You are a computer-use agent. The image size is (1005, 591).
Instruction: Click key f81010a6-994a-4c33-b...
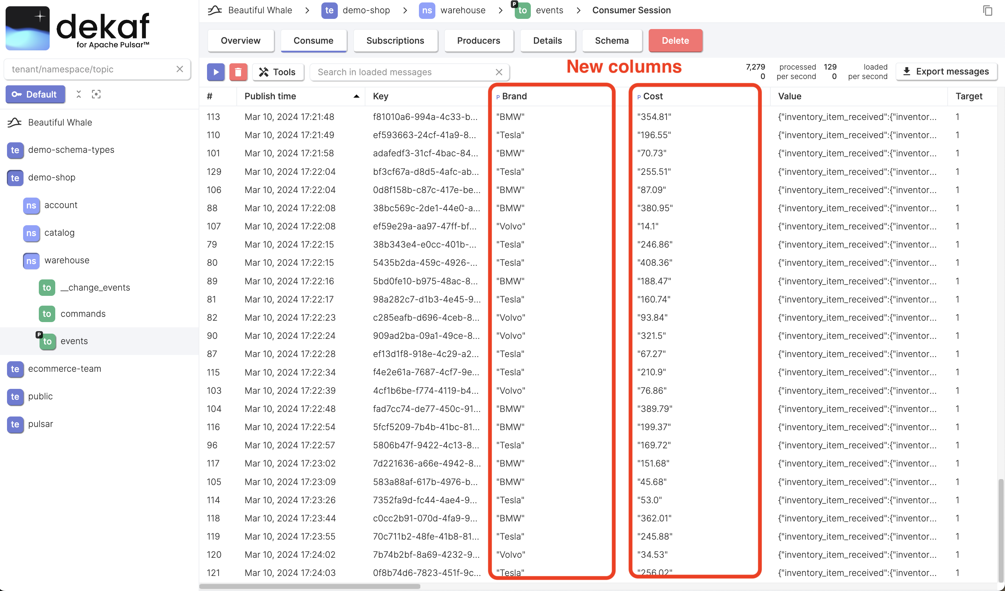click(x=425, y=117)
